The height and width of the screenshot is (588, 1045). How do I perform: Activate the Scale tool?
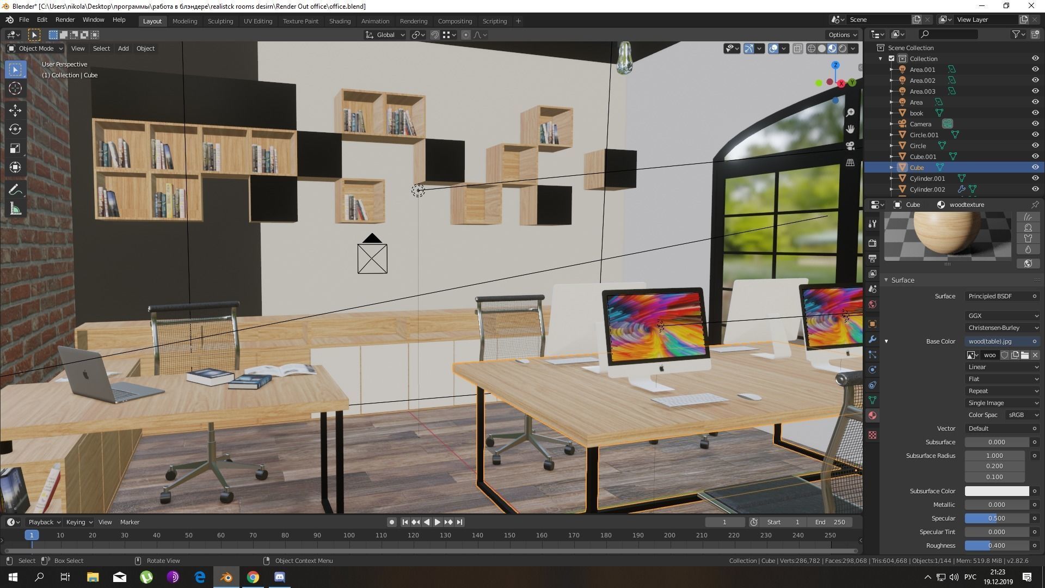(x=15, y=149)
